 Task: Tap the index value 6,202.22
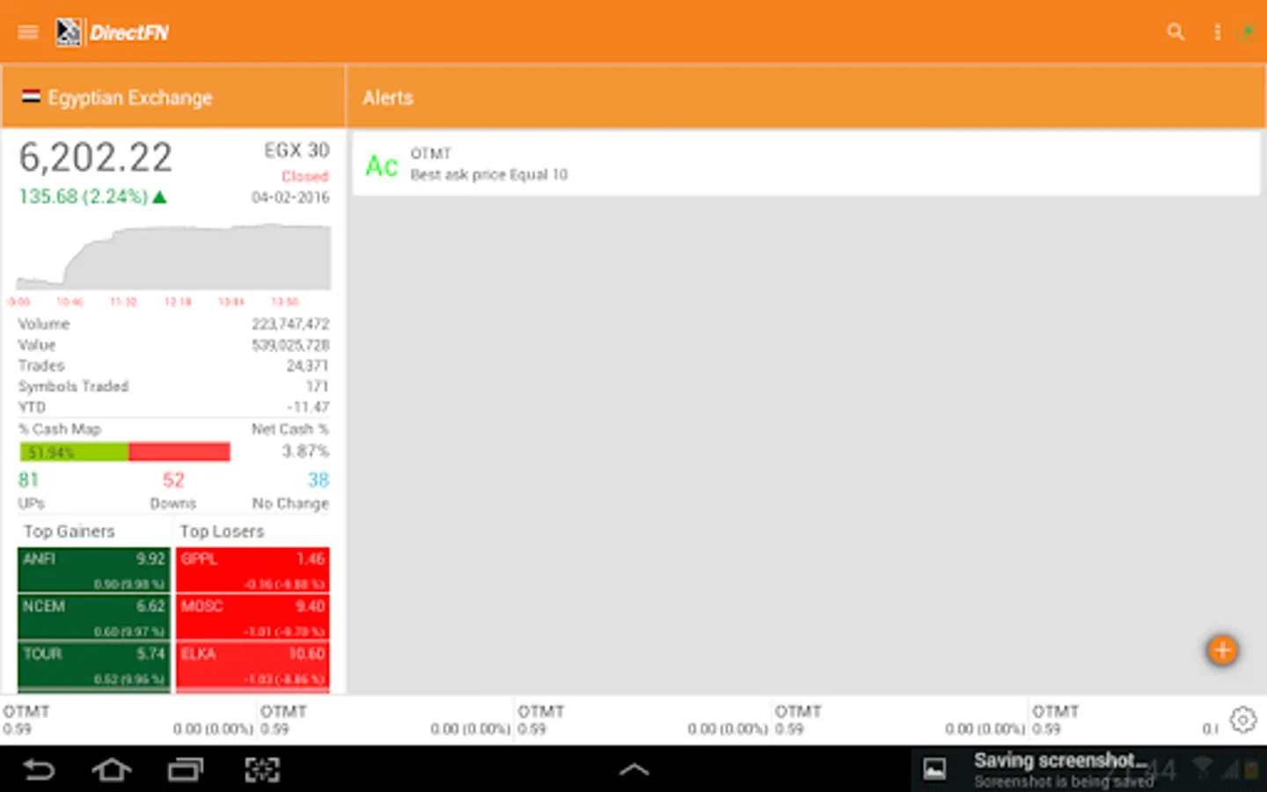[x=96, y=158]
